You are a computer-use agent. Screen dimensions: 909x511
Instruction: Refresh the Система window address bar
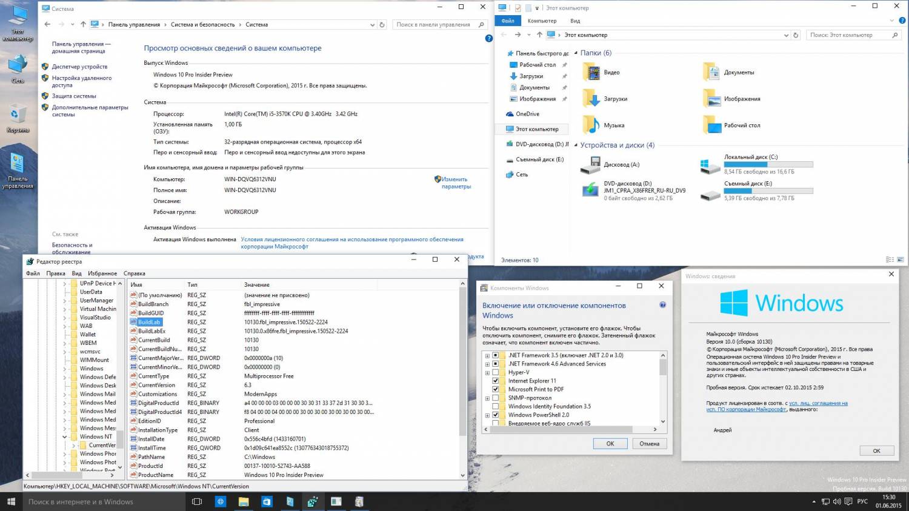pos(382,25)
